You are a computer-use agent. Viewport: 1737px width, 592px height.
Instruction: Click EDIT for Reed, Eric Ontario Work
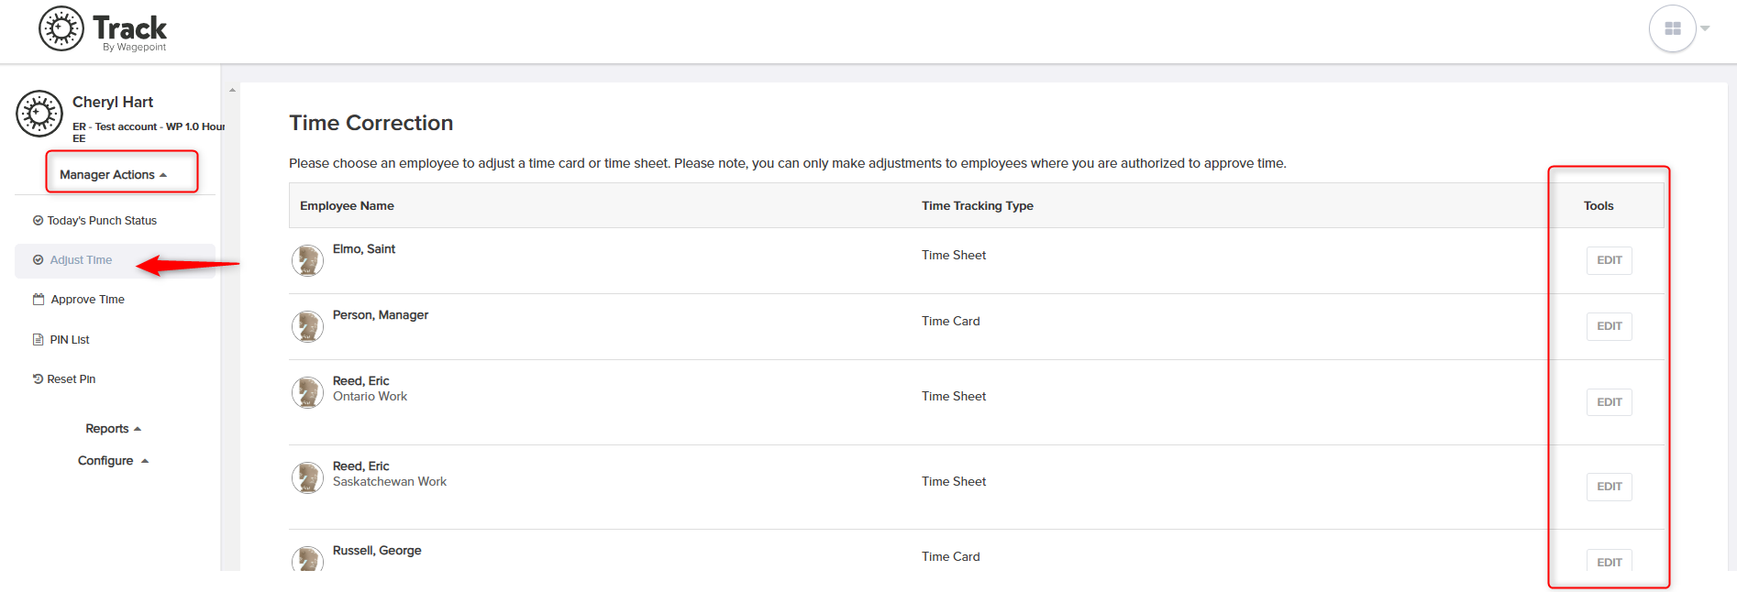point(1609,402)
